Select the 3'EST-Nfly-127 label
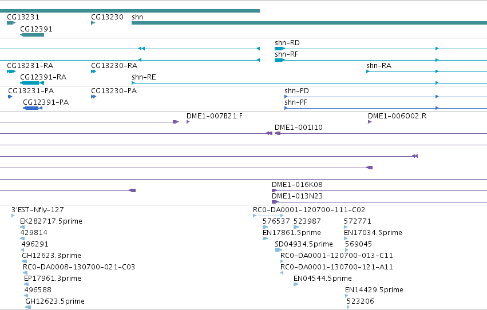Screen dimensions: 487x310 (38, 210)
